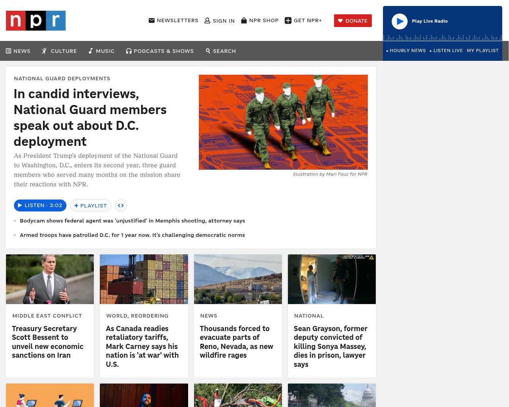Open NPR Shop via bag icon
The width and height of the screenshot is (509, 407).
pos(244,20)
